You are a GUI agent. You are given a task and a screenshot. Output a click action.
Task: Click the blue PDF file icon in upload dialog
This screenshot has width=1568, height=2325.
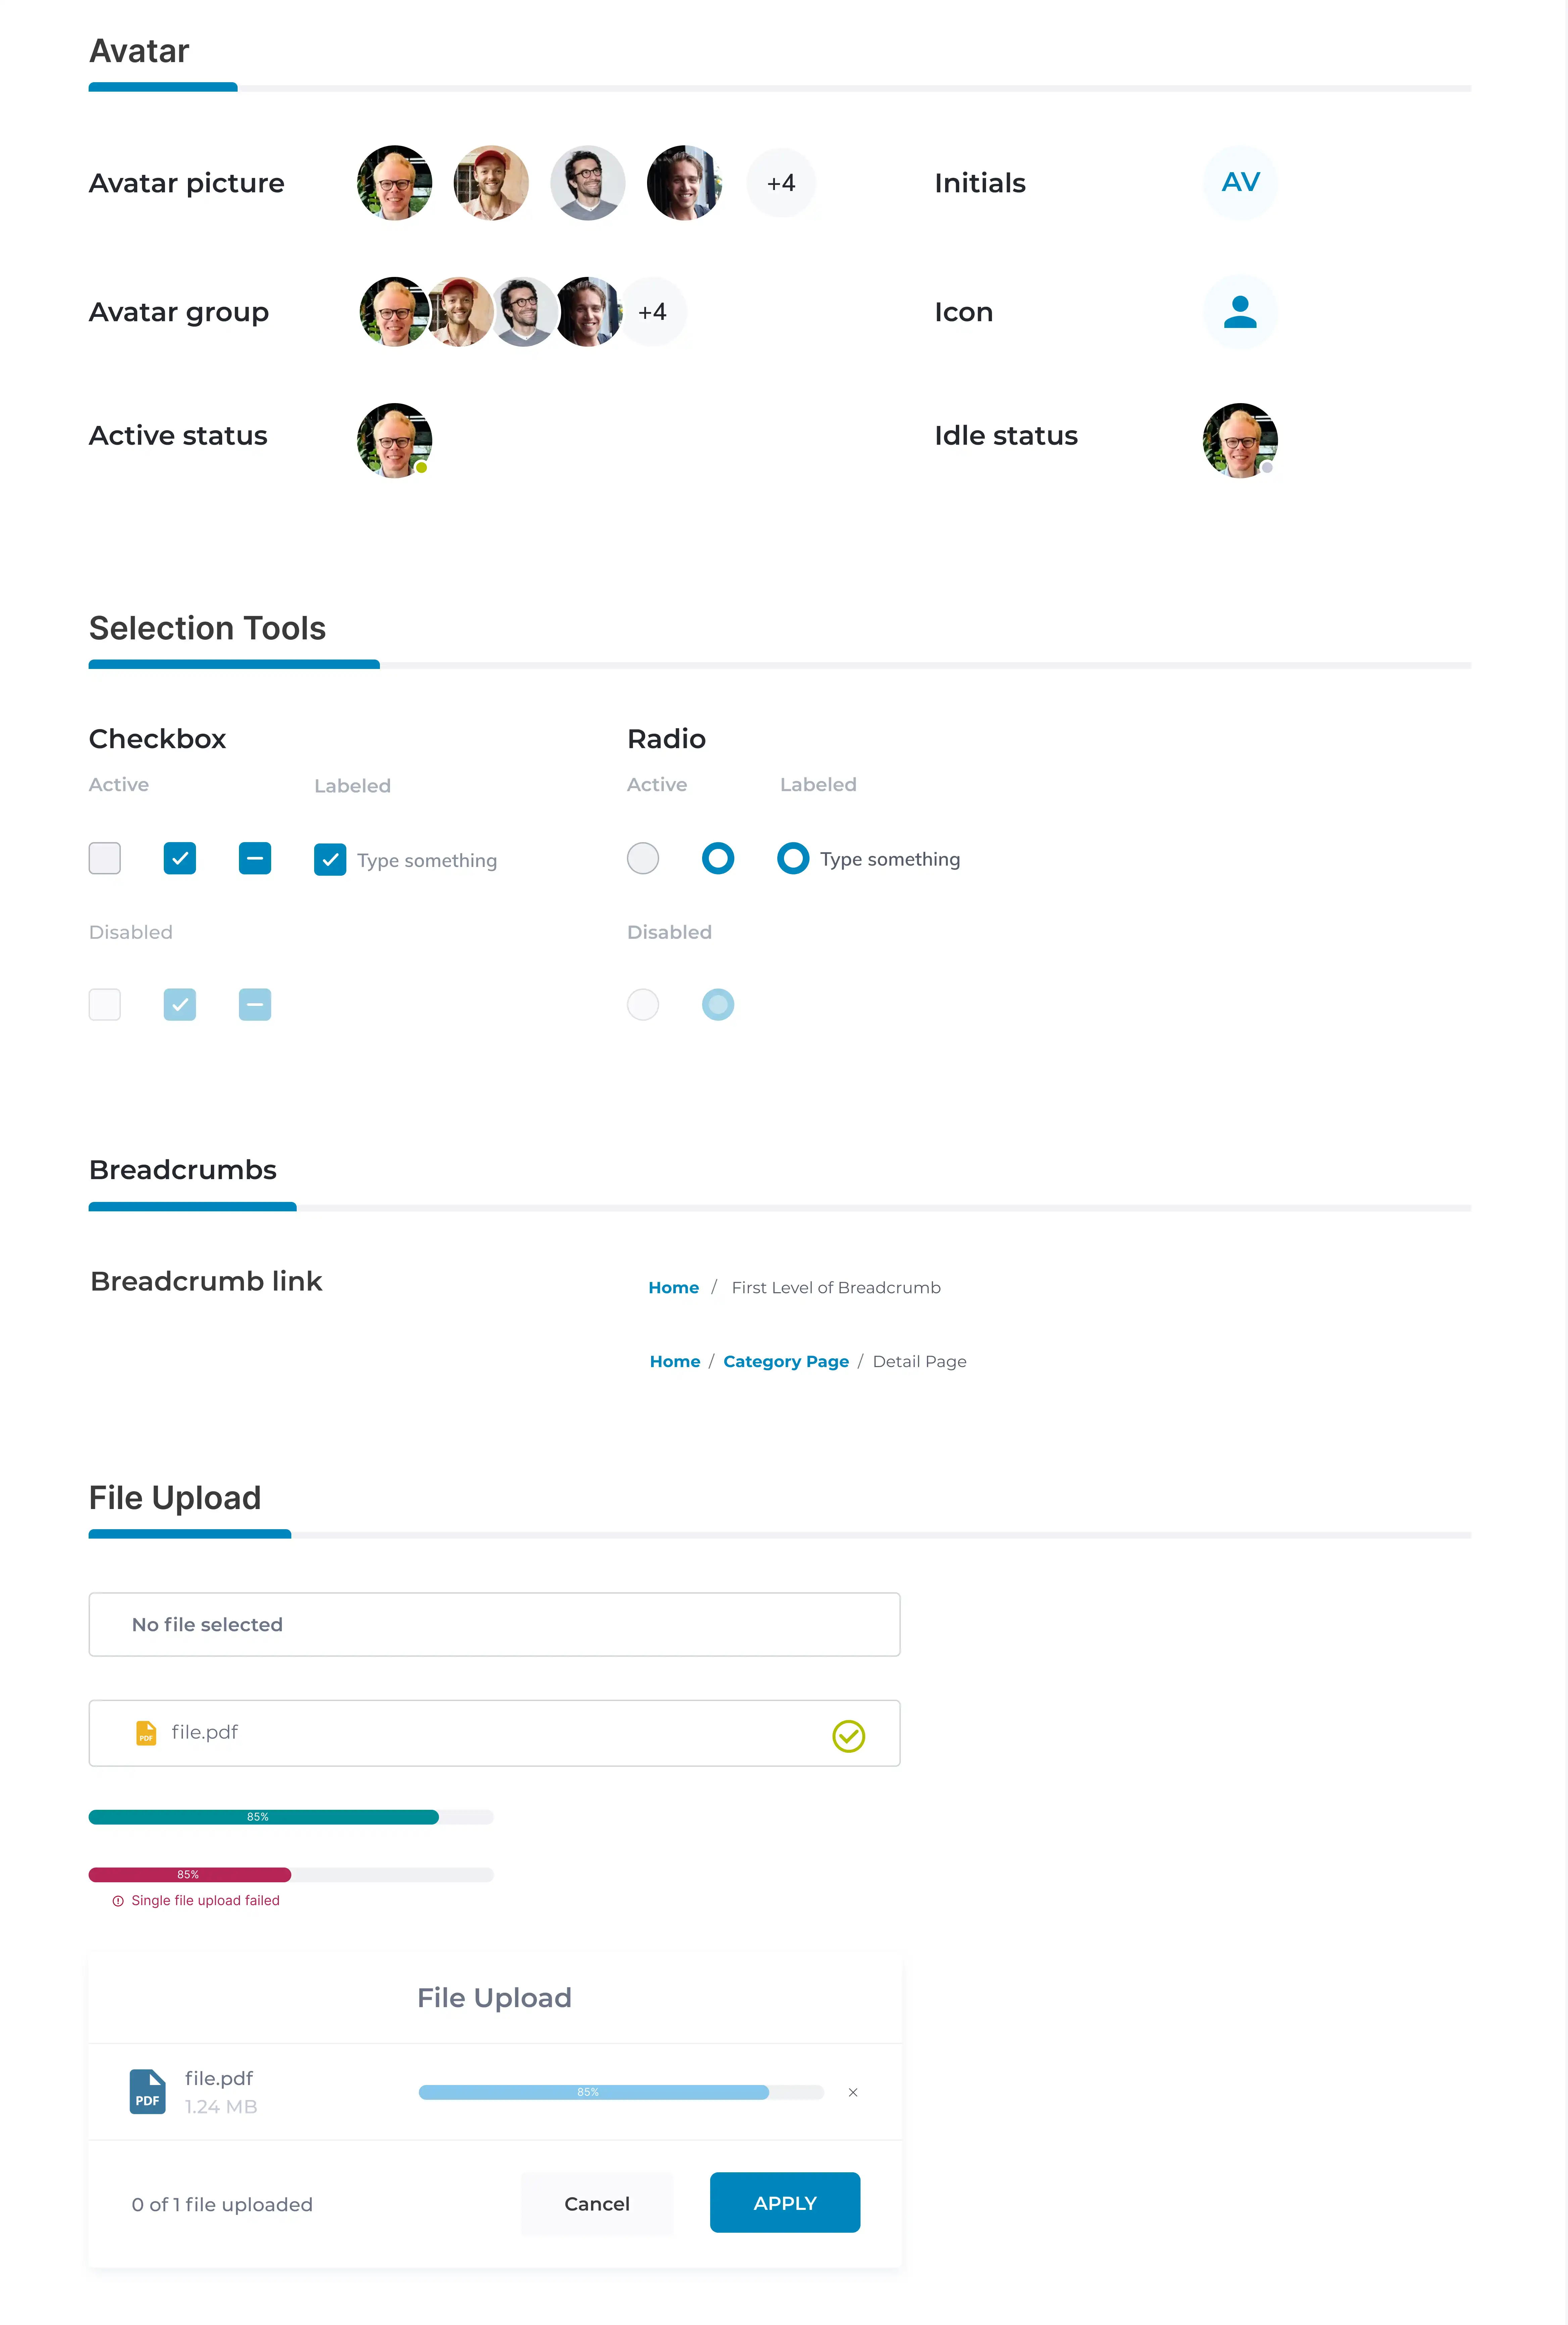click(147, 2091)
